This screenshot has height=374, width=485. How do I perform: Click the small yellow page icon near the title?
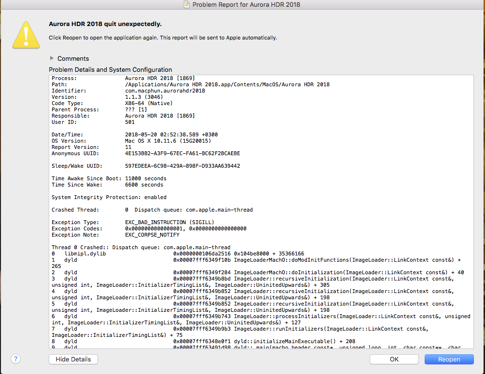pyautogui.click(x=186, y=4)
